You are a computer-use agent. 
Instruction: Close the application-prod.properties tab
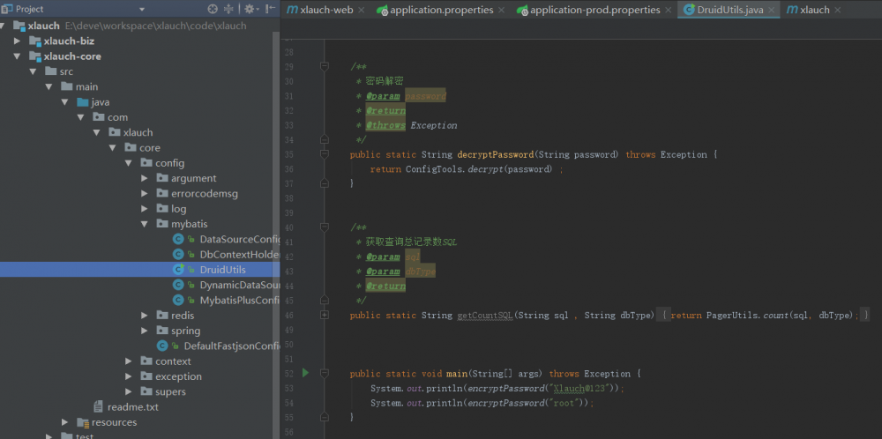(x=668, y=10)
